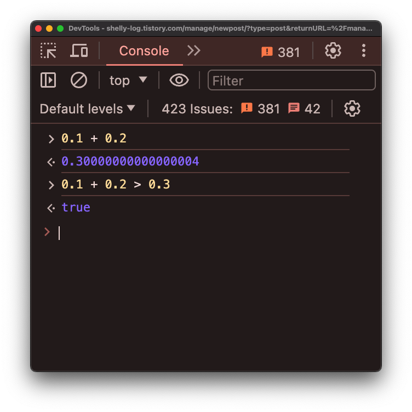Viewport: 412px width, 412px height.
Task: Click the 423 Issues label
Action: point(197,109)
